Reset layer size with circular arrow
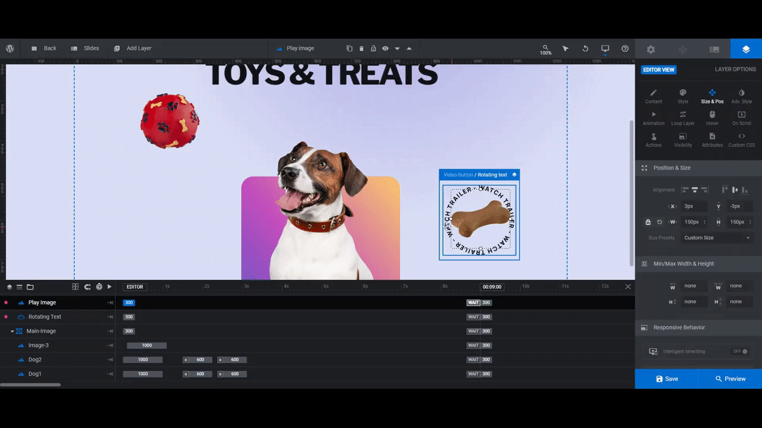Viewport: 762px width, 428px height. click(x=660, y=222)
